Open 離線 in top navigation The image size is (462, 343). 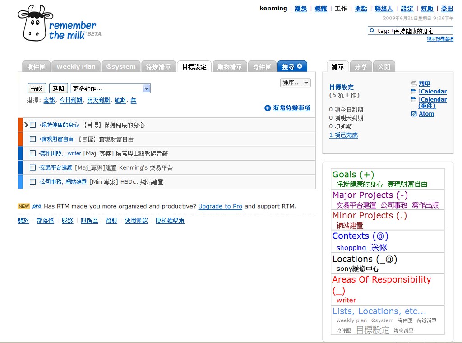pos(301,9)
